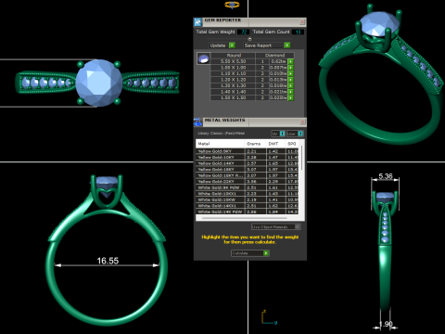
Task: Click the 1.50 X 1.50 size cell
Action: coord(233,97)
